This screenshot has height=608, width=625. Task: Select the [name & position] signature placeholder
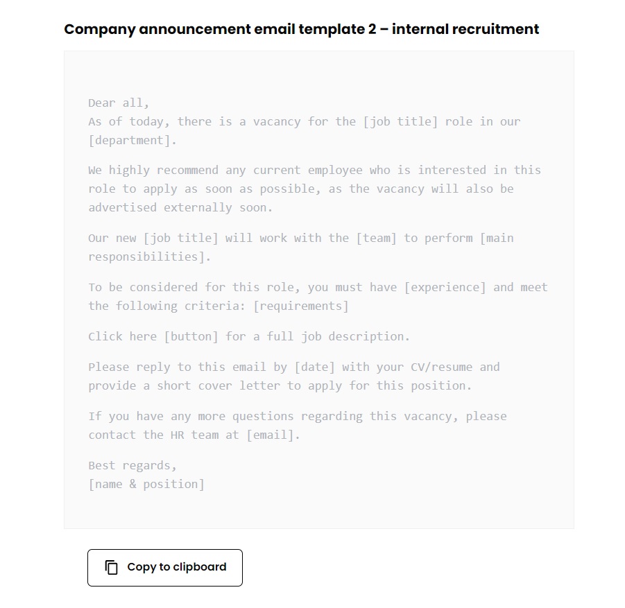coord(146,484)
